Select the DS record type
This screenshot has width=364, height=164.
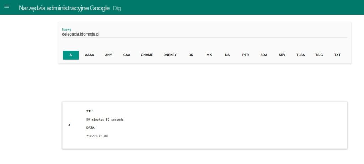[191, 55]
